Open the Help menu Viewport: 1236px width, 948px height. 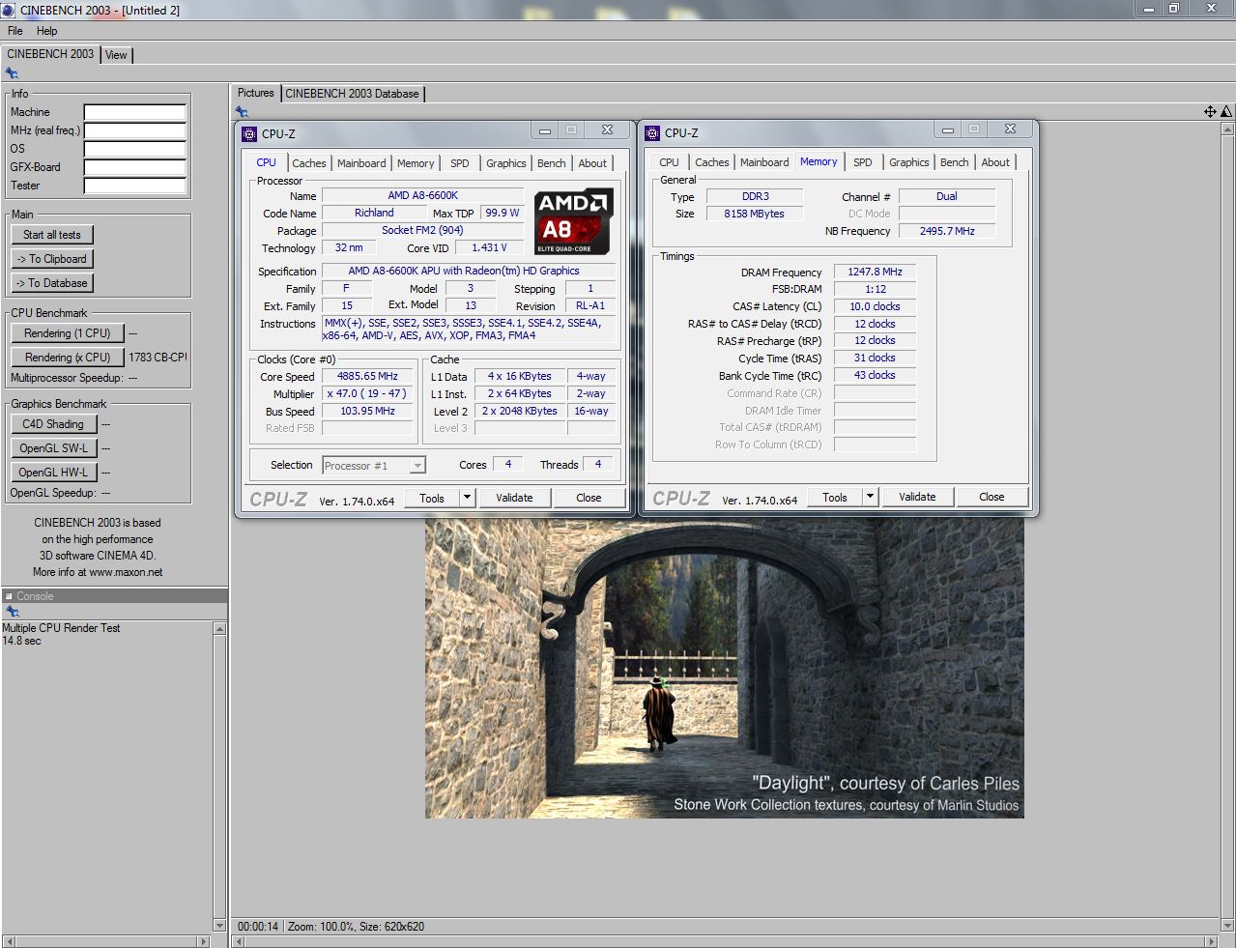[x=46, y=31]
